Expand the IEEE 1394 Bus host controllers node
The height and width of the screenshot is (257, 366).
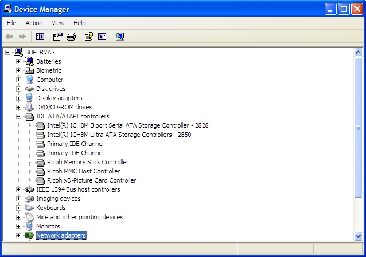(x=19, y=189)
